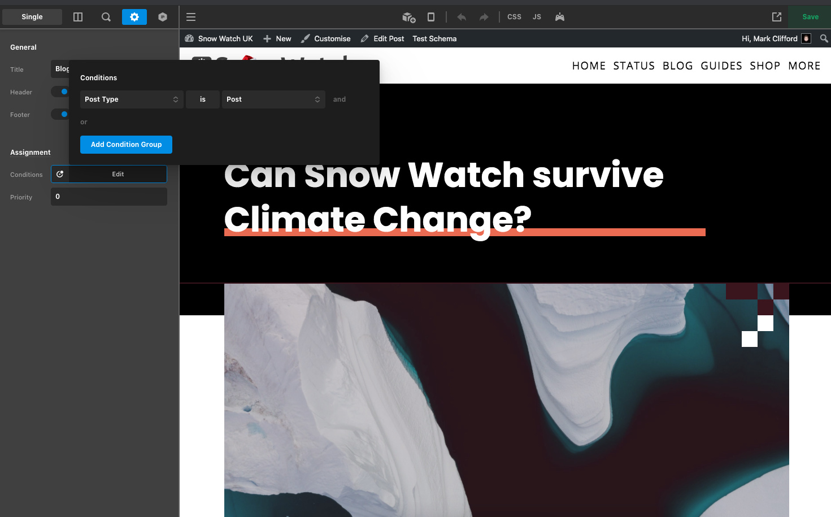
Task: Click the Single layout type button
Action: pyautogui.click(x=32, y=17)
